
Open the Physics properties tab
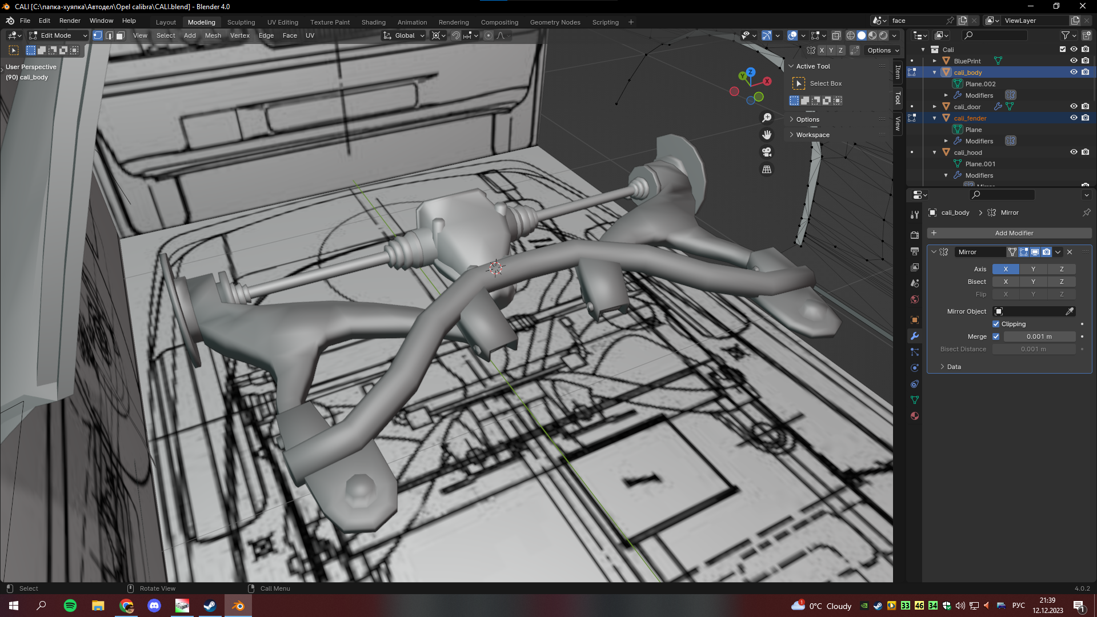point(915,368)
